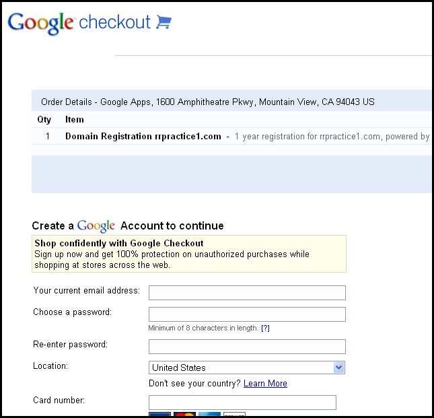Click the Domain Registration rrpractice1.com item
434x418 pixels.
[143, 136]
